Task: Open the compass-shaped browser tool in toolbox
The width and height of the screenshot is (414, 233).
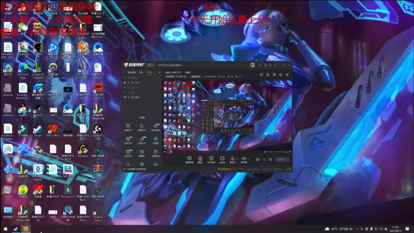Action: click(156, 140)
